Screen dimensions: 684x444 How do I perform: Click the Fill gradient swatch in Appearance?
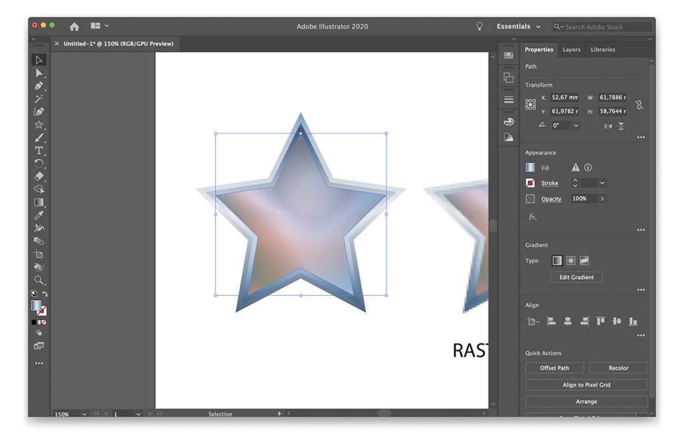(x=530, y=168)
